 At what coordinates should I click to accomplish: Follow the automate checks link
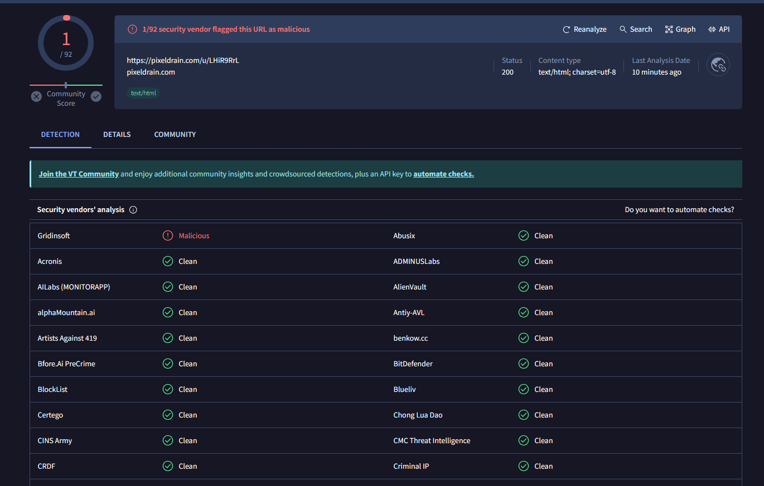[443, 174]
